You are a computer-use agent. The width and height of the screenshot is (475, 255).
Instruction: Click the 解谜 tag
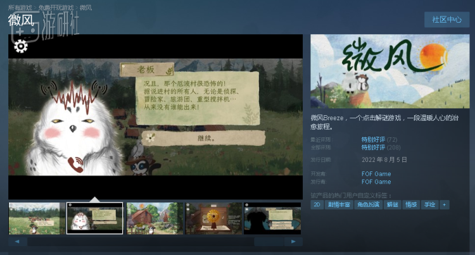(392, 205)
